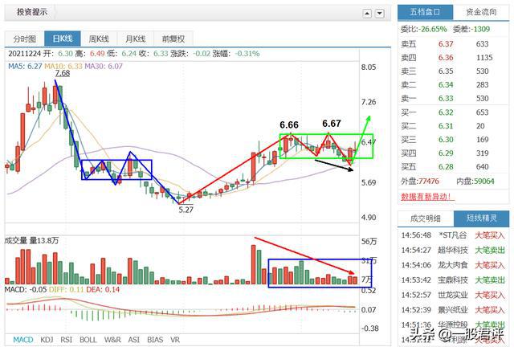Image resolution: width=514 pixels, height=351 pixels.
Task: Click the 5.27 low point candlestick
Action: 178,198
